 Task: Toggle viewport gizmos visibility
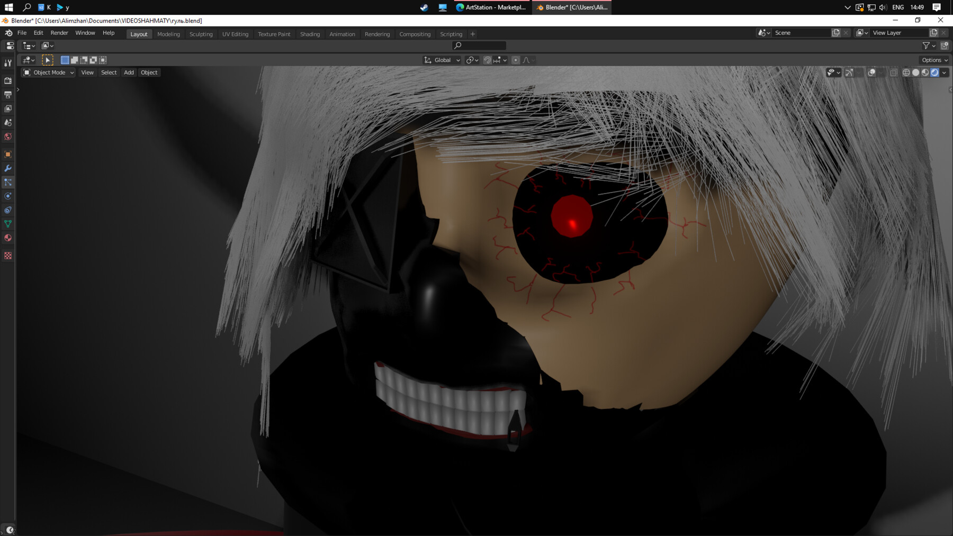pyautogui.click(x=849, y=72)
